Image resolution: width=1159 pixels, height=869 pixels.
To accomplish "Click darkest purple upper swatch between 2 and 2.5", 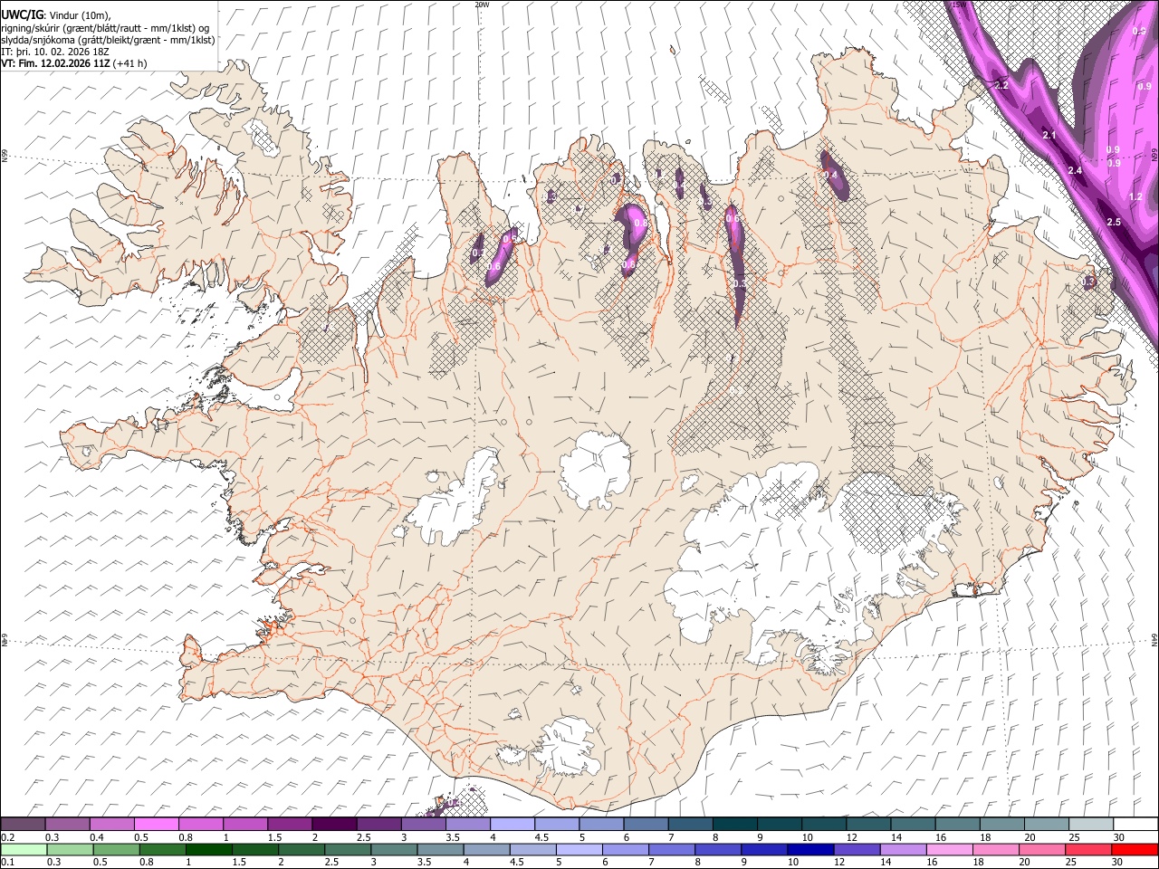I will 333,825.
